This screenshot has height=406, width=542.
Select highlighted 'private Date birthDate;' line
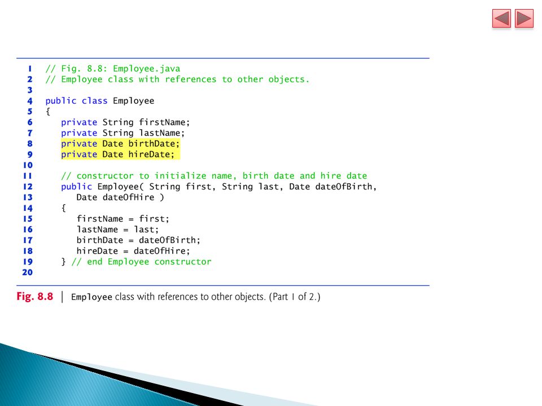120,144
